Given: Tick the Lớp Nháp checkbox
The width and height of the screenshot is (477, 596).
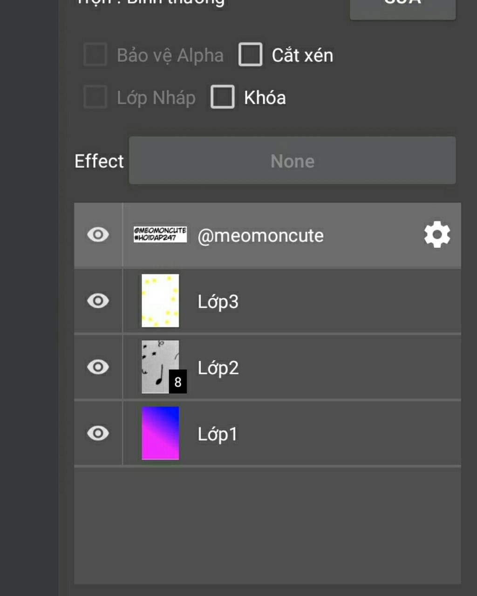Looking at the screenshot, I should [95, 97].
